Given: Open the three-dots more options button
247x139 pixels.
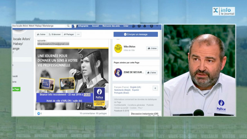Looking at the screenshot, I should coord(78,34).
